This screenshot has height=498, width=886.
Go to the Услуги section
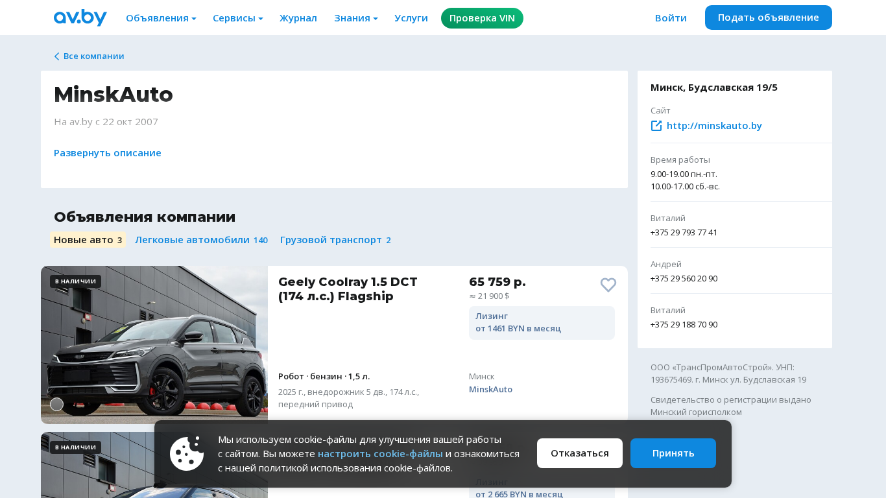coord(411,18)
